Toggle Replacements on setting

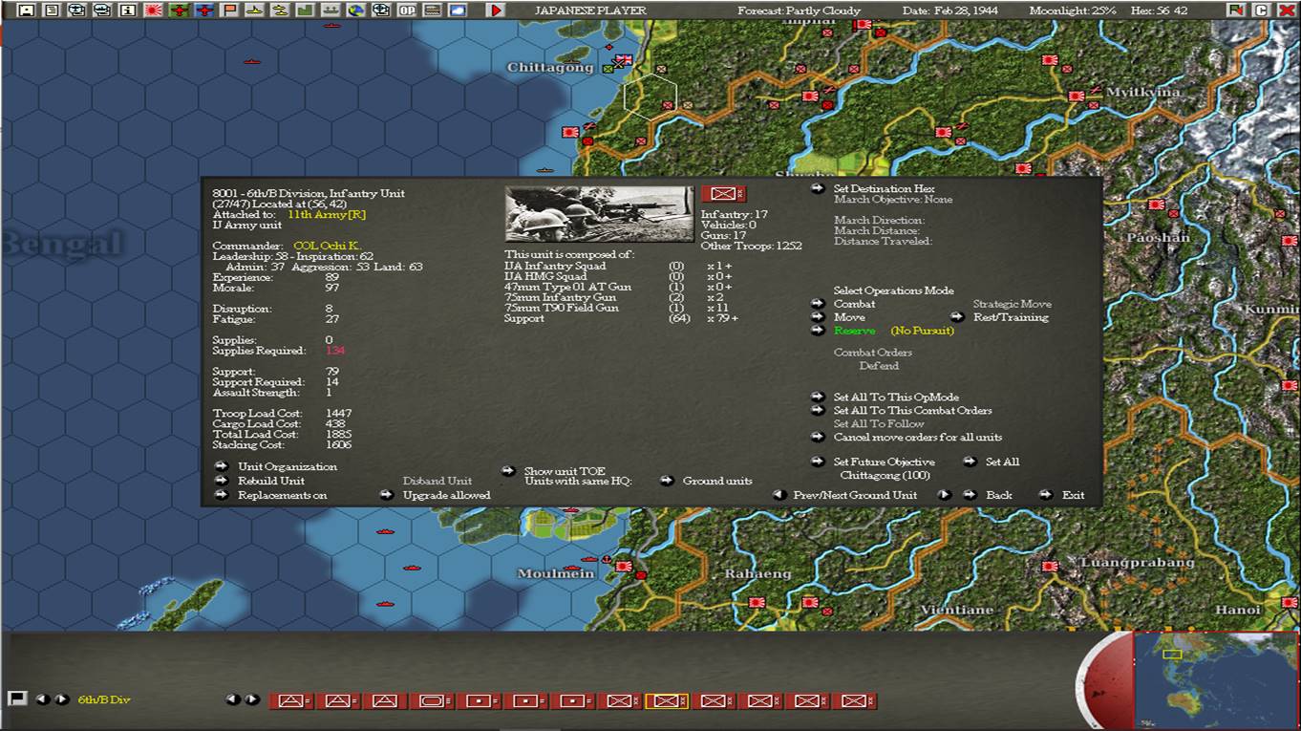pyautogui.click(x=282, y=495)
